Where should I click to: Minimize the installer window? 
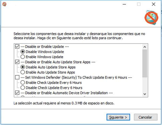click(x=124, y=4)
